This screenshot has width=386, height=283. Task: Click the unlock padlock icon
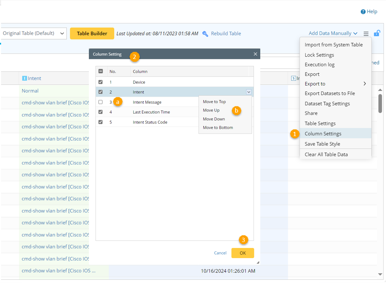[377, 33]
